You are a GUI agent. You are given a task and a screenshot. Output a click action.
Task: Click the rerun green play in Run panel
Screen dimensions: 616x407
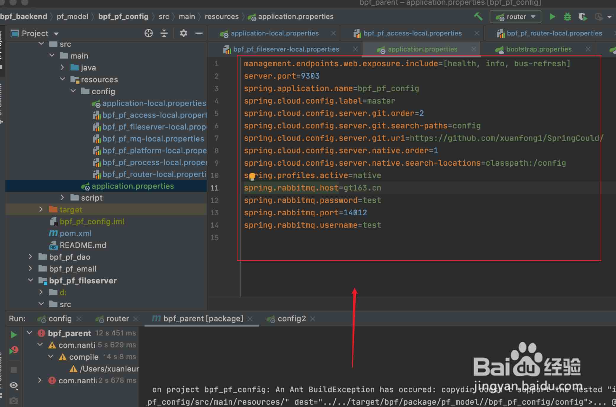[14, 335]
